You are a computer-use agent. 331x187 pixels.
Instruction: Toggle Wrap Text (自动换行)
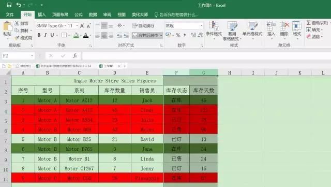(143, 25)
